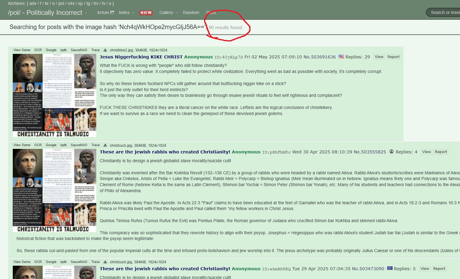This screenshot has width=460, height=279.
Task: Report post No.503473090
Action: pyautogui.click(x=439, y=269)
